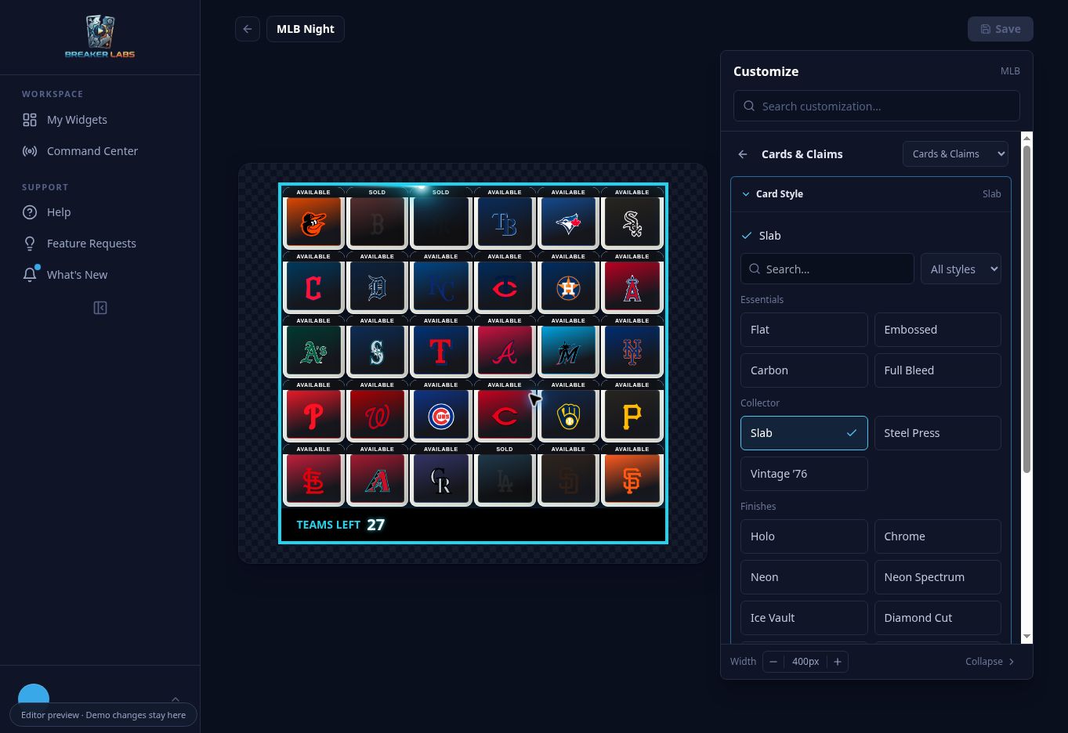Select the Embossed card style
This screenshot has width=1068, height=733.
tap(937, 330)
